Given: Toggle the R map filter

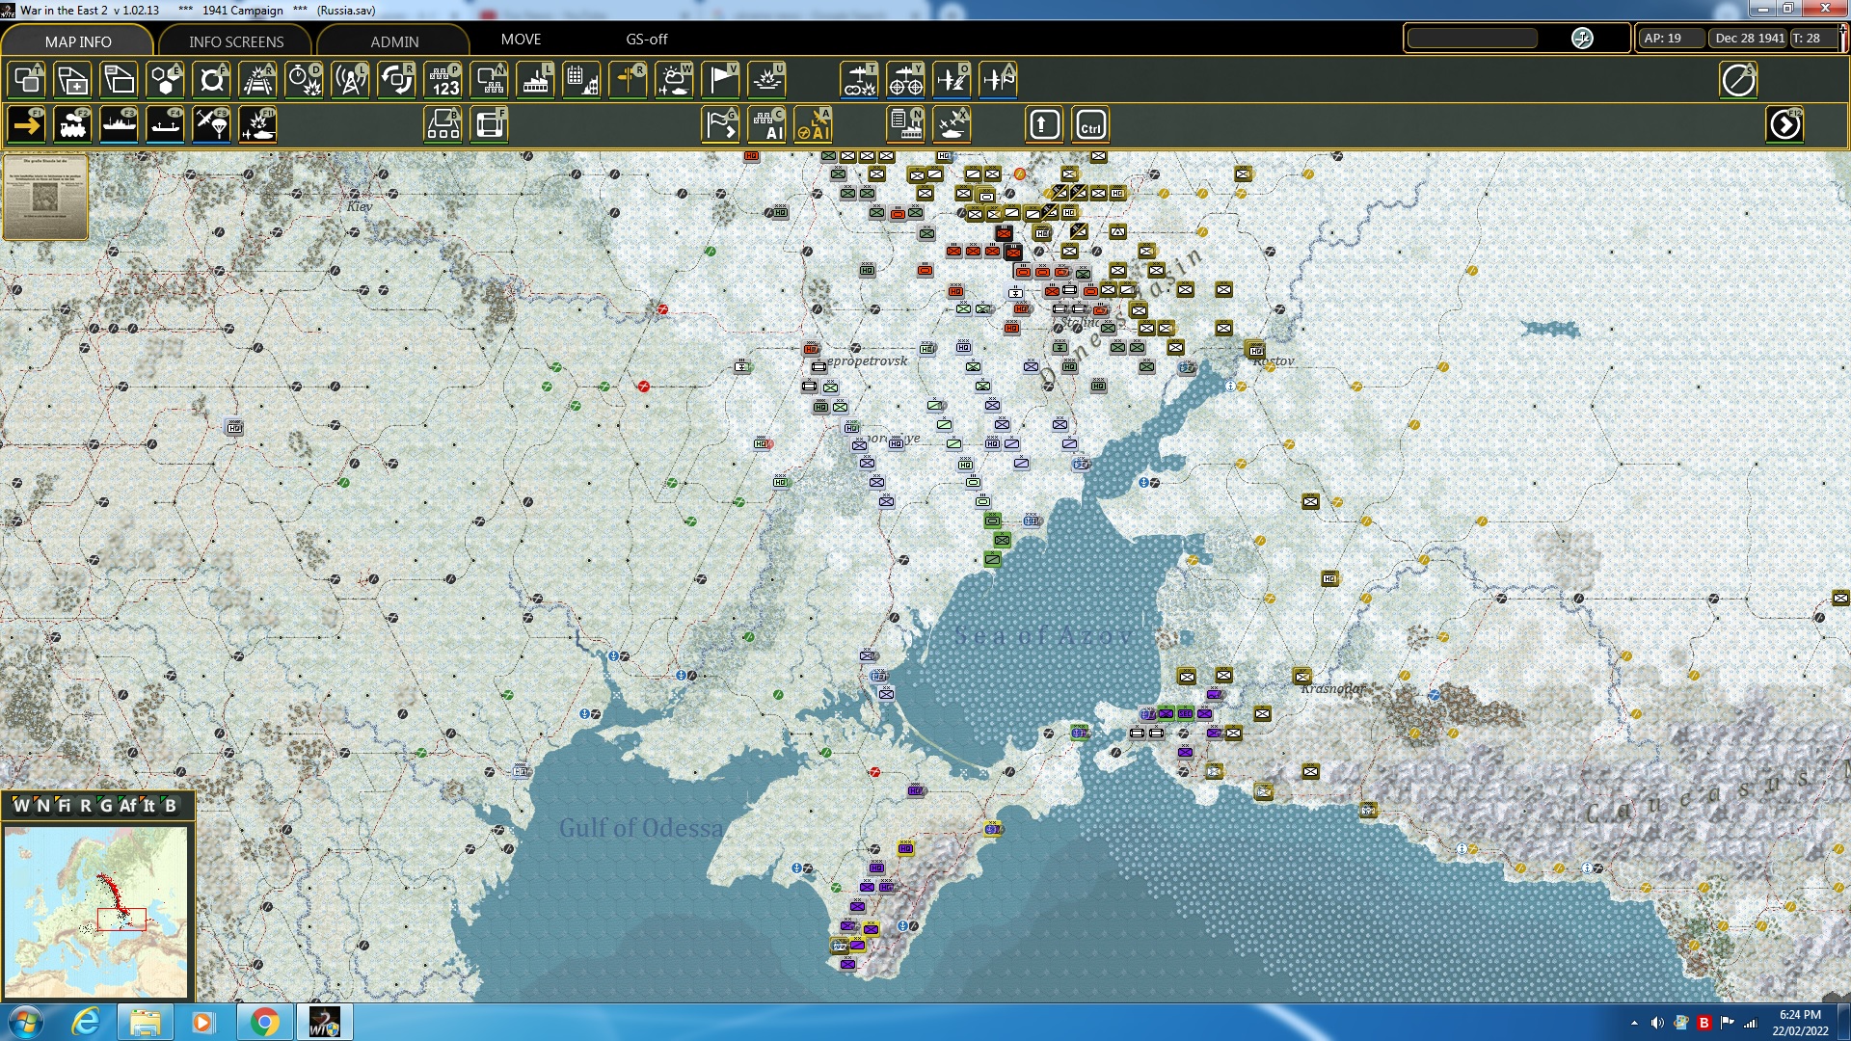Looking at the screenshot, I should click(x=85, y=806).
